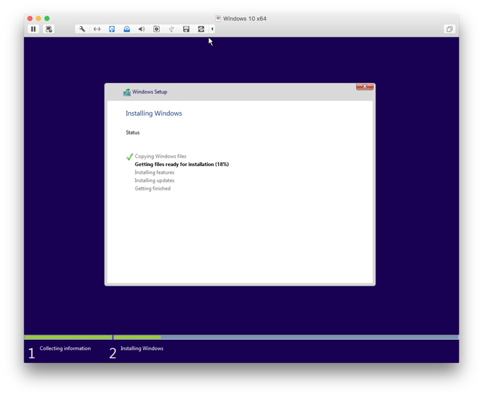483x397 pixels.
Task: Click 'Copying Windows files' step
Action: [x=160, y=156]
